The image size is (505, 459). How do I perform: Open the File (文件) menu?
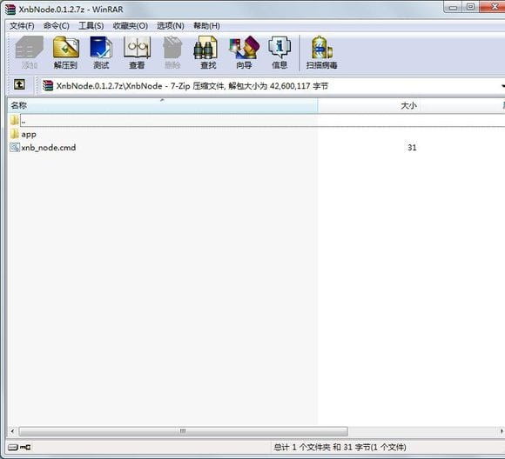pos(22,26)
